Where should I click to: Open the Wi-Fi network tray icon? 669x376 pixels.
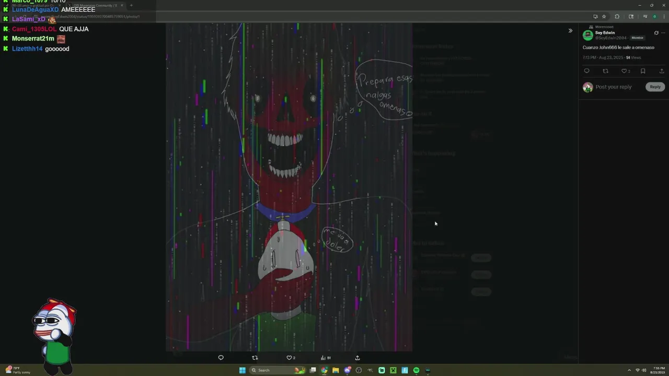coord(638,370)
